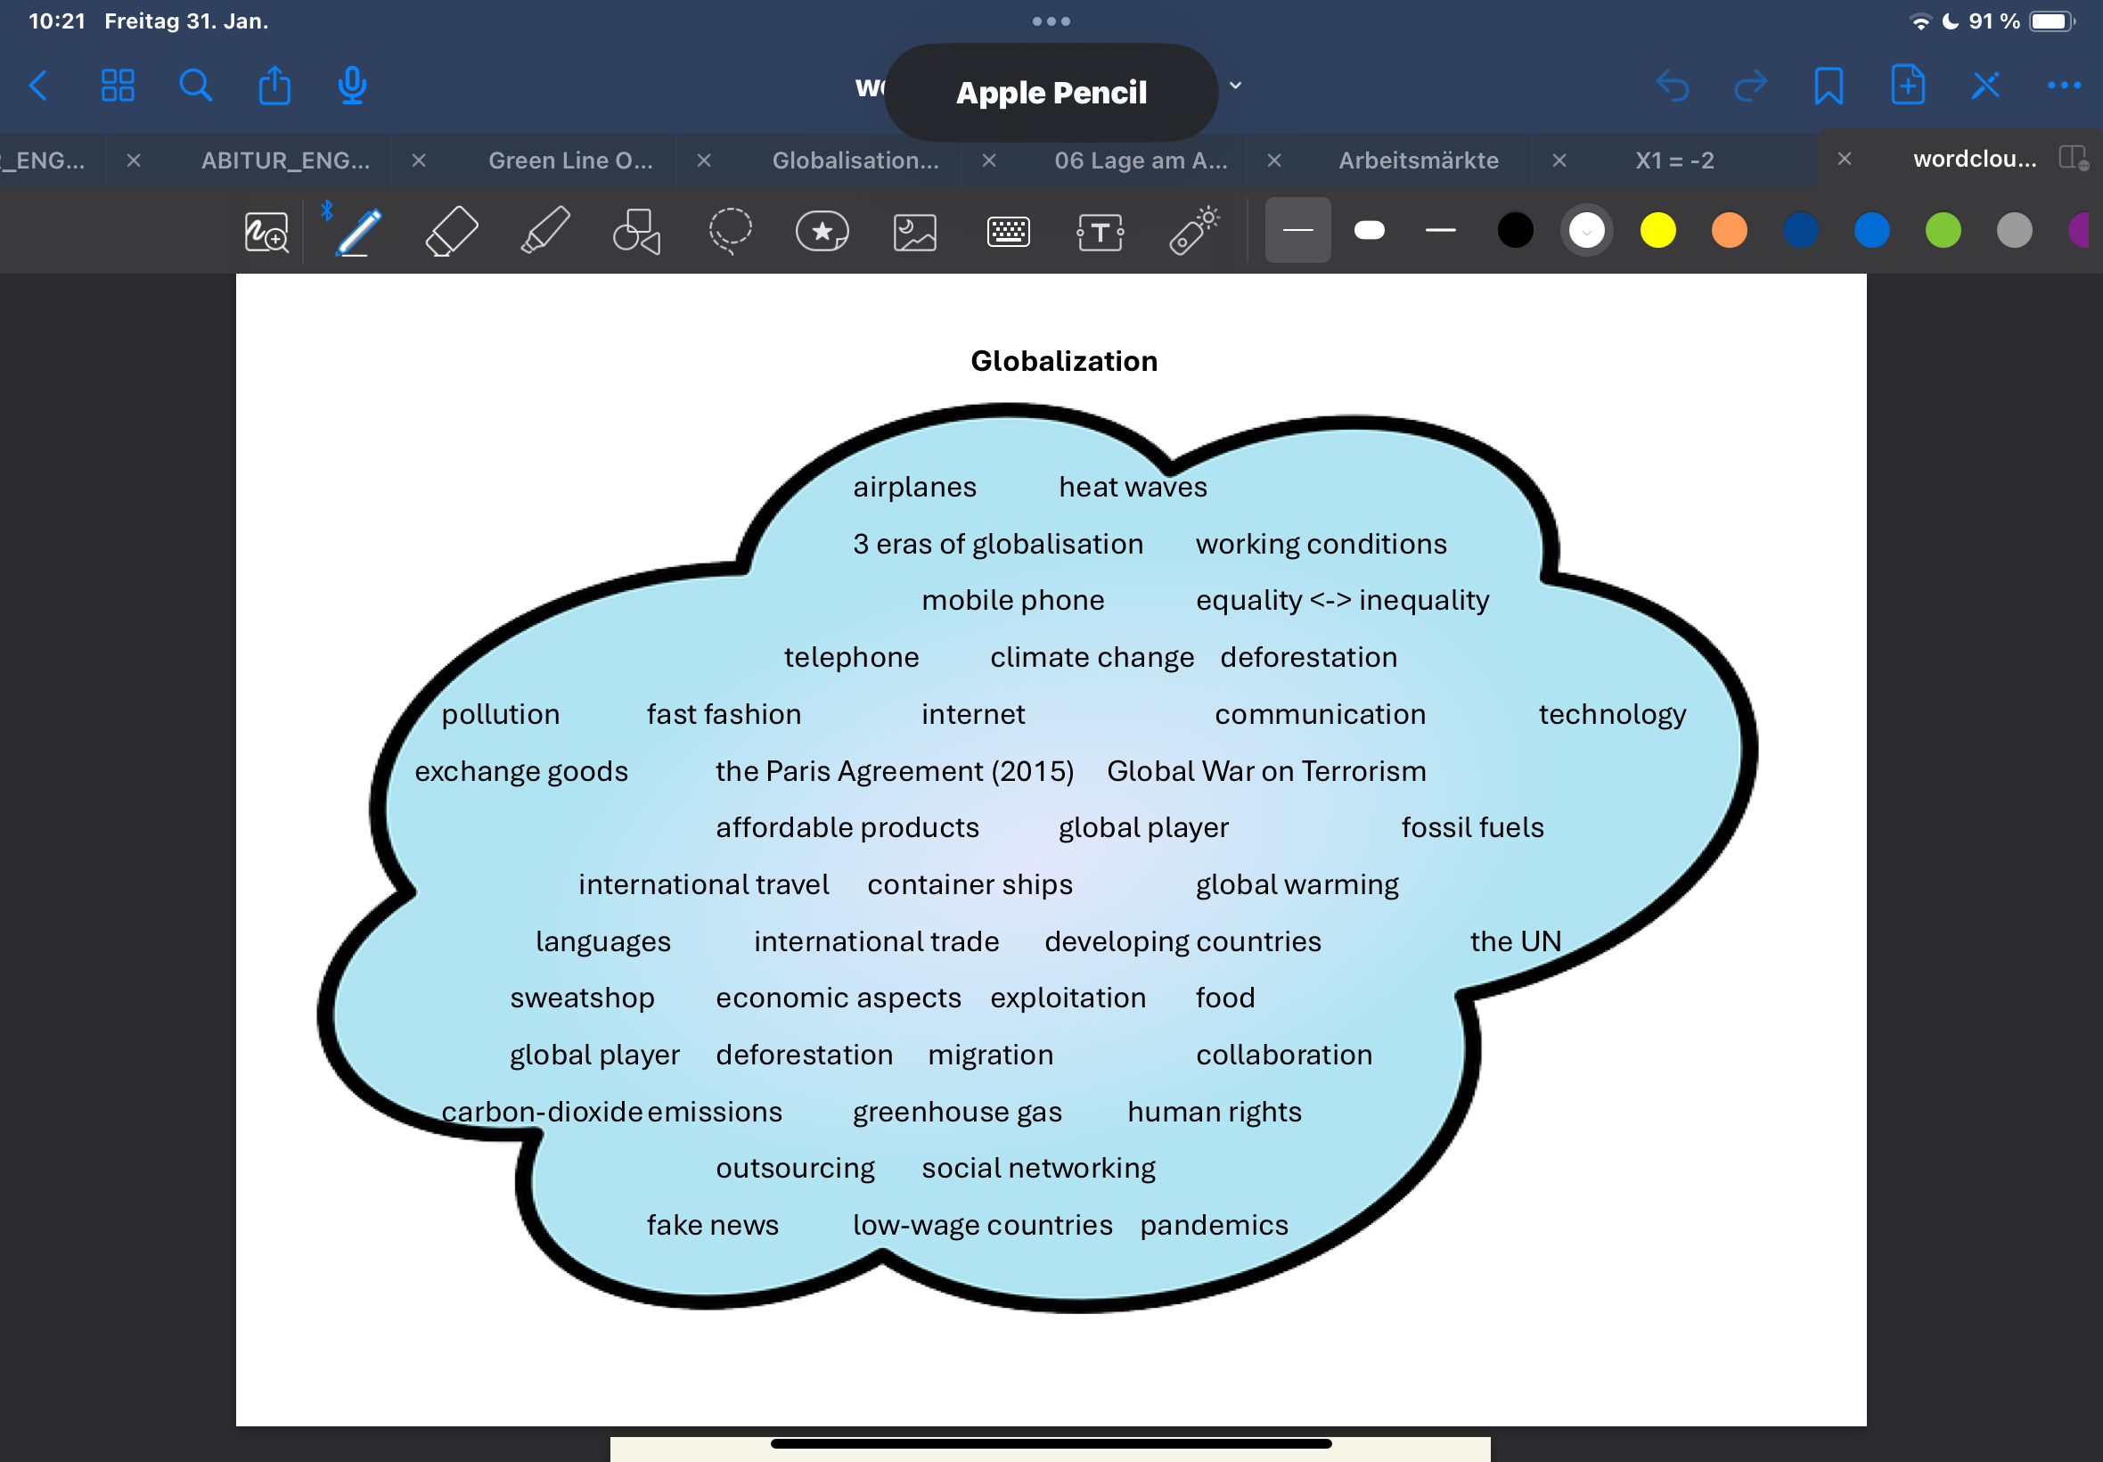Image resolution: width=2103 pixels, height=1462 pixels.
Task: Open the Text box tool
Action: pos(1100,231)
